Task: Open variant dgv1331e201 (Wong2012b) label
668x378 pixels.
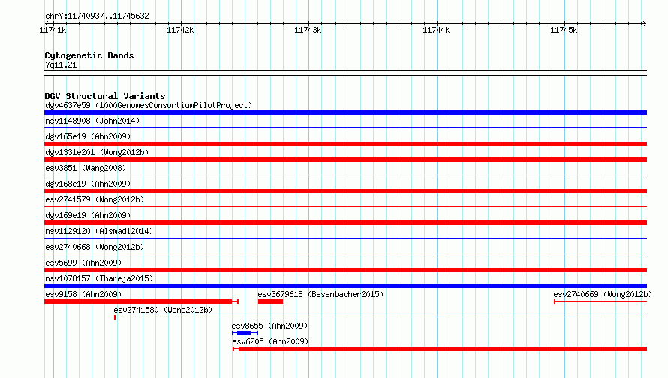Action: point(97,152)
